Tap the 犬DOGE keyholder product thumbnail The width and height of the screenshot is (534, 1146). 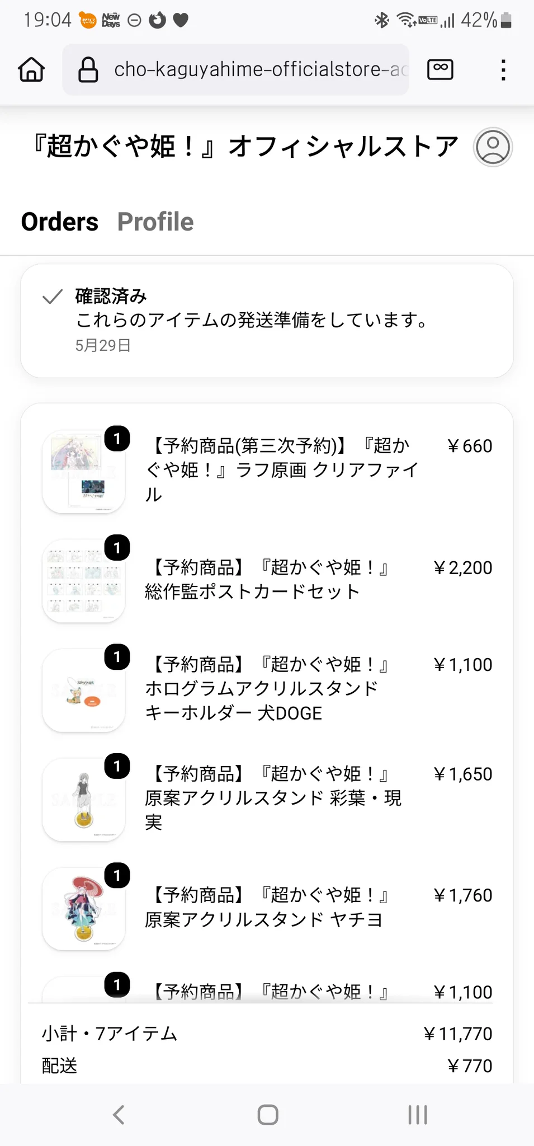click(84, 690)
